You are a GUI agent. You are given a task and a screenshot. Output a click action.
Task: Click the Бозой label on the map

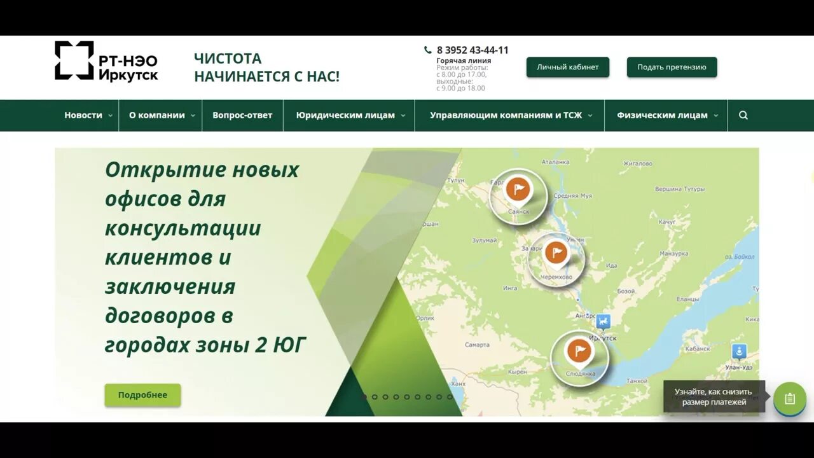point(626,291)
